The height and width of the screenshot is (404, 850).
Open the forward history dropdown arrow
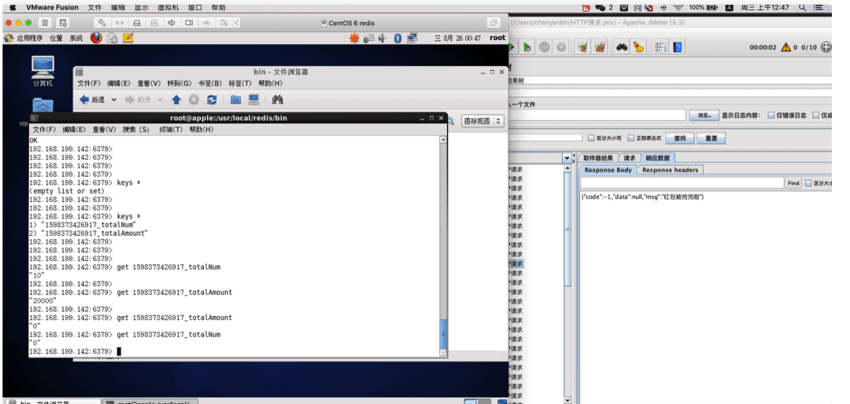pyautogui.click(x=160, y=100)
